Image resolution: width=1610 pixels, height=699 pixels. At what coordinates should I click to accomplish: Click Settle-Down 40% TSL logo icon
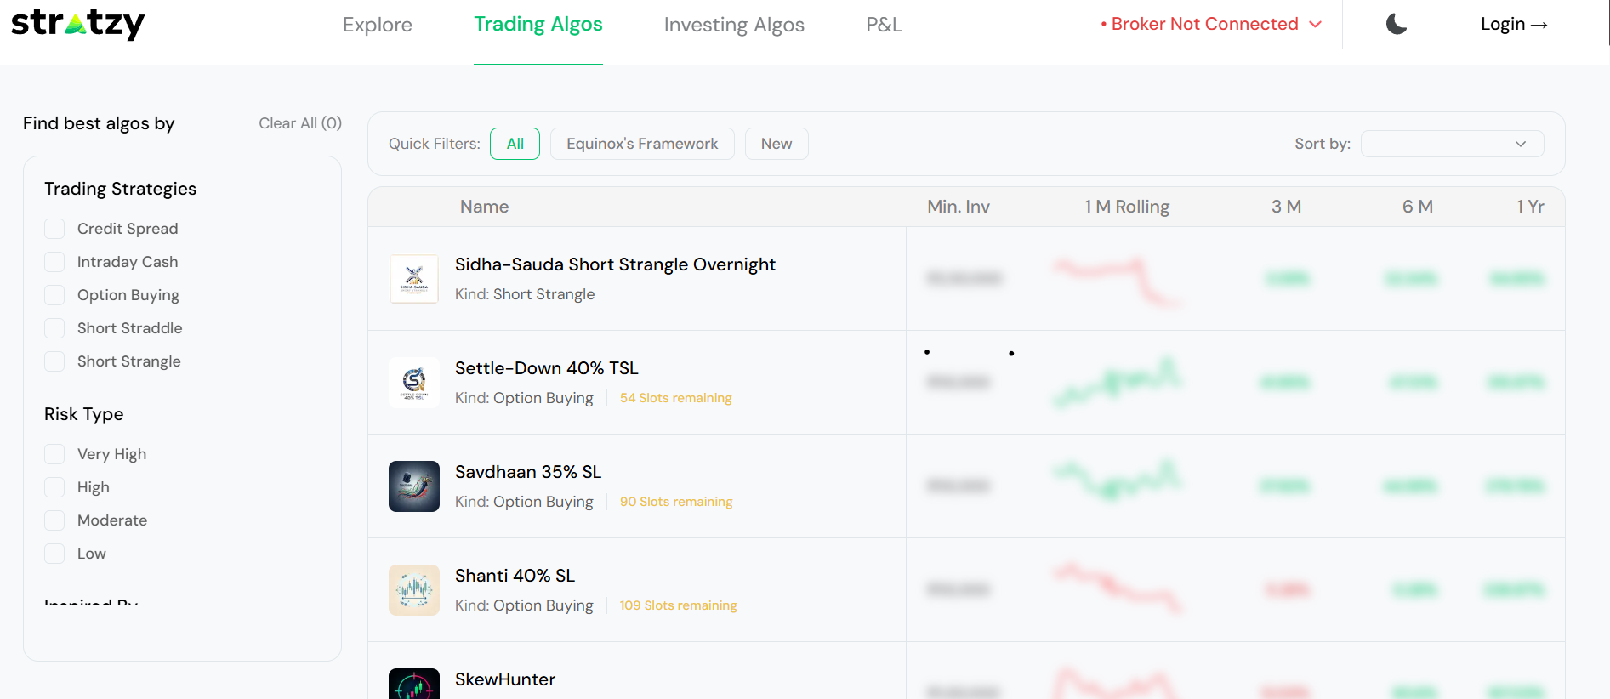[x=414, y=383]
